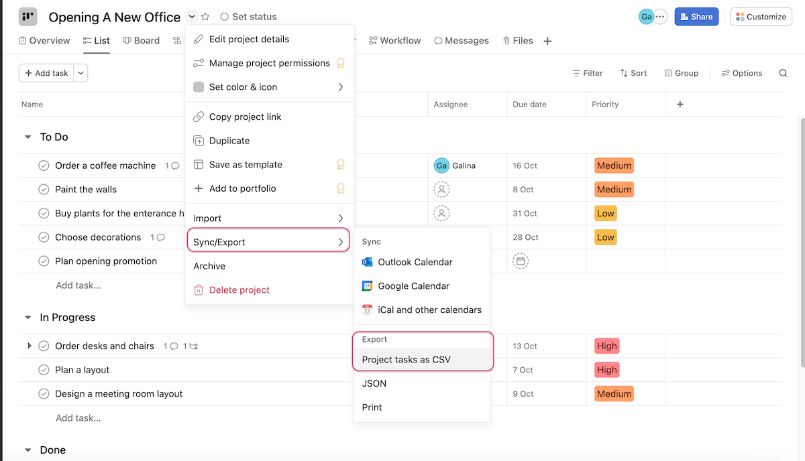The image size is (805, 461).
Task: Collapse the To Do section
Action: pos(27,137)
